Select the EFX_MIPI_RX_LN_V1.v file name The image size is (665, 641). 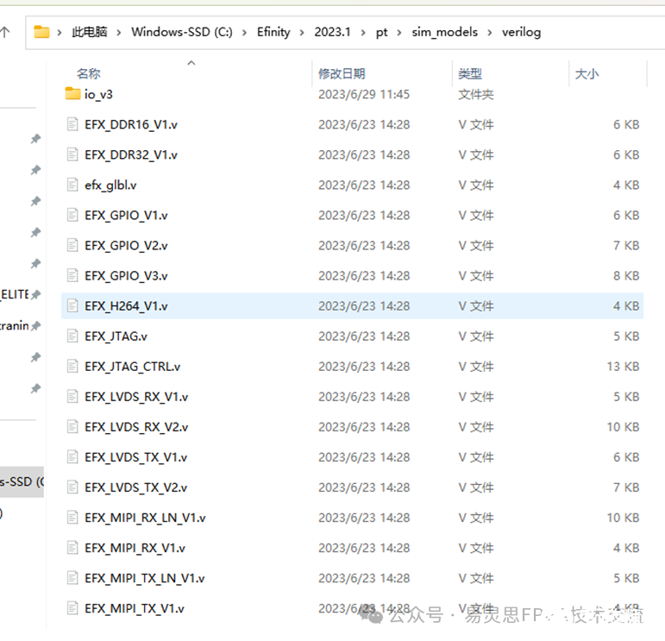click(145, 518)
